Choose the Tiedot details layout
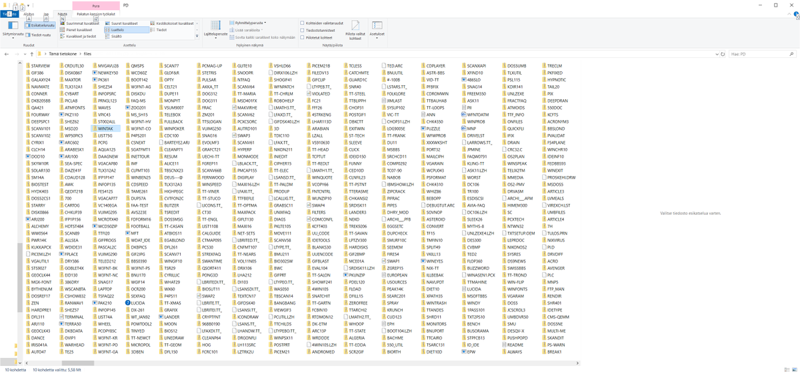The height and width of the screenshot is (374, 800). pos(158,30)
